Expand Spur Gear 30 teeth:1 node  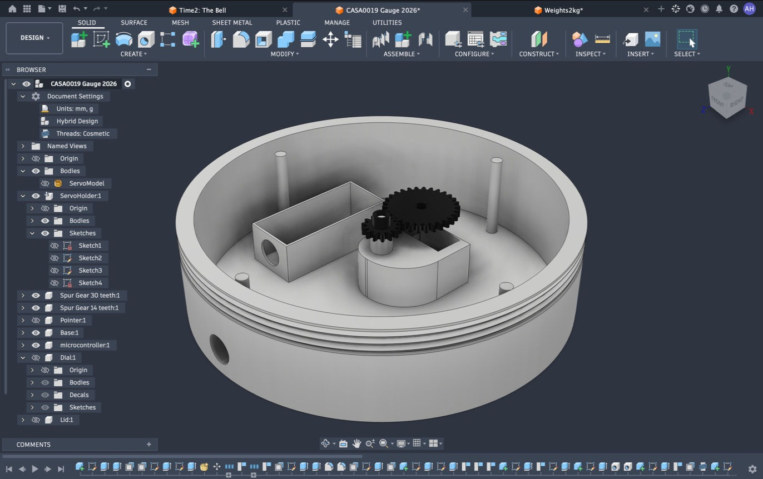(x=23, y=295)
